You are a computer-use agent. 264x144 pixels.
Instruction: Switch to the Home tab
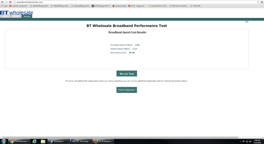pos(5,16)
